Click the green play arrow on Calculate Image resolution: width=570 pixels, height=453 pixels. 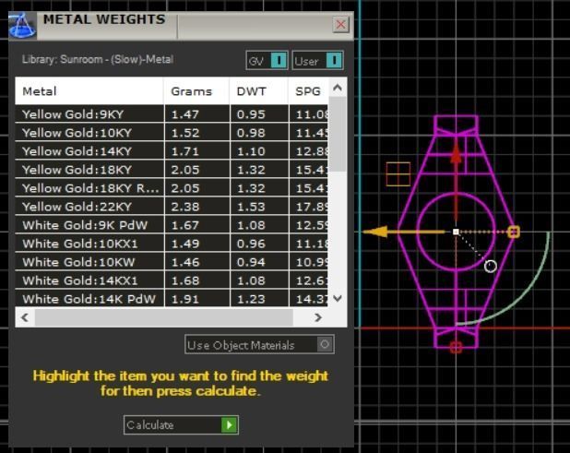coord(230,424)
